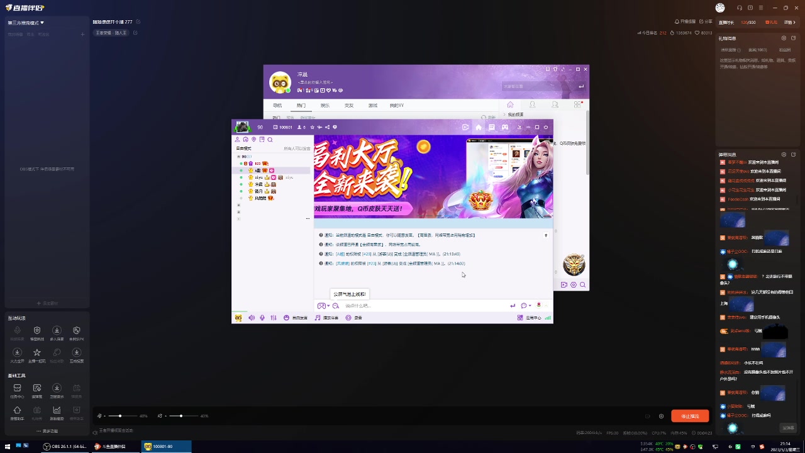Switch to OBS 26.1.1 in taskbar
Image resolution: width=805 pixels, height=453 pixels.
[65, 447]
